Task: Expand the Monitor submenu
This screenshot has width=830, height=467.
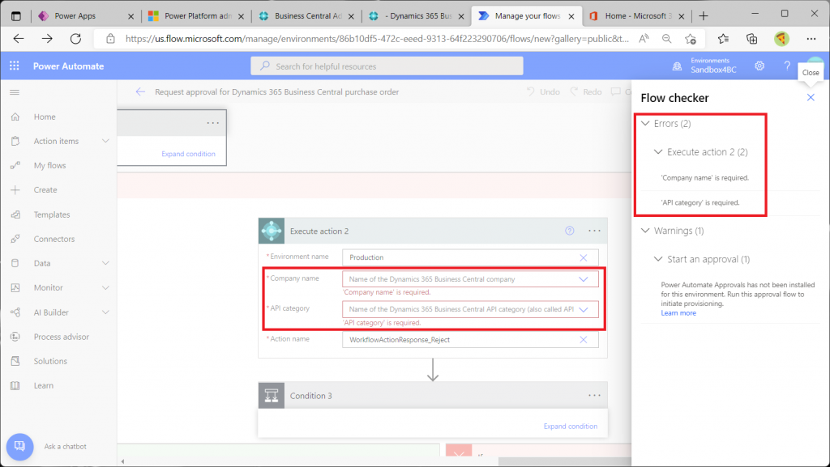Action: click(105, 287)
